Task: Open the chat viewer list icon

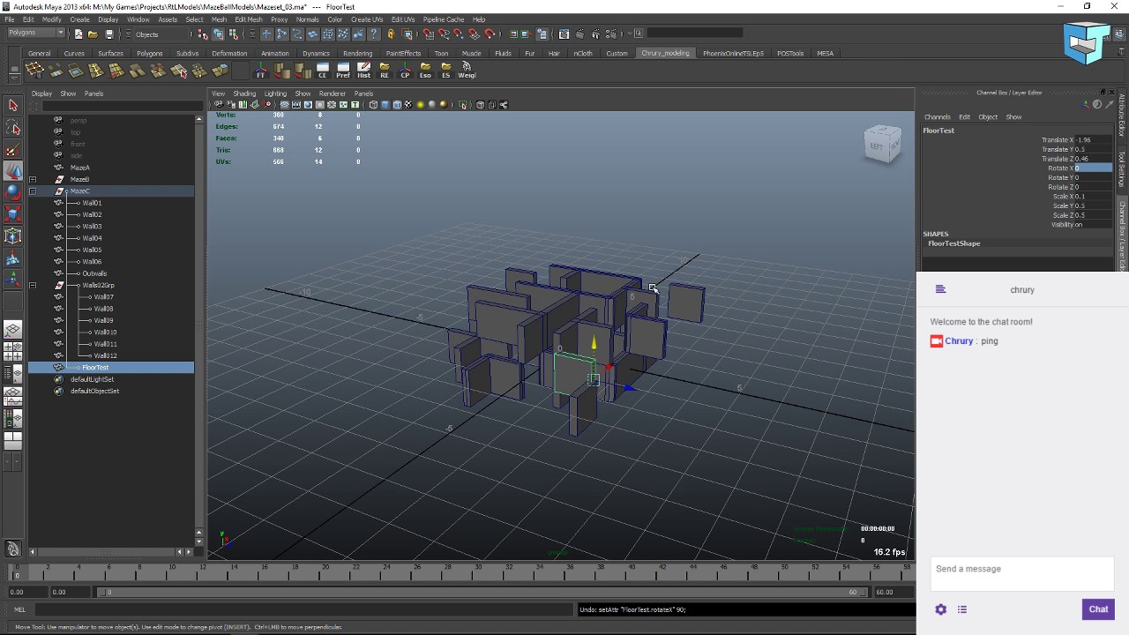Action: 962,609
